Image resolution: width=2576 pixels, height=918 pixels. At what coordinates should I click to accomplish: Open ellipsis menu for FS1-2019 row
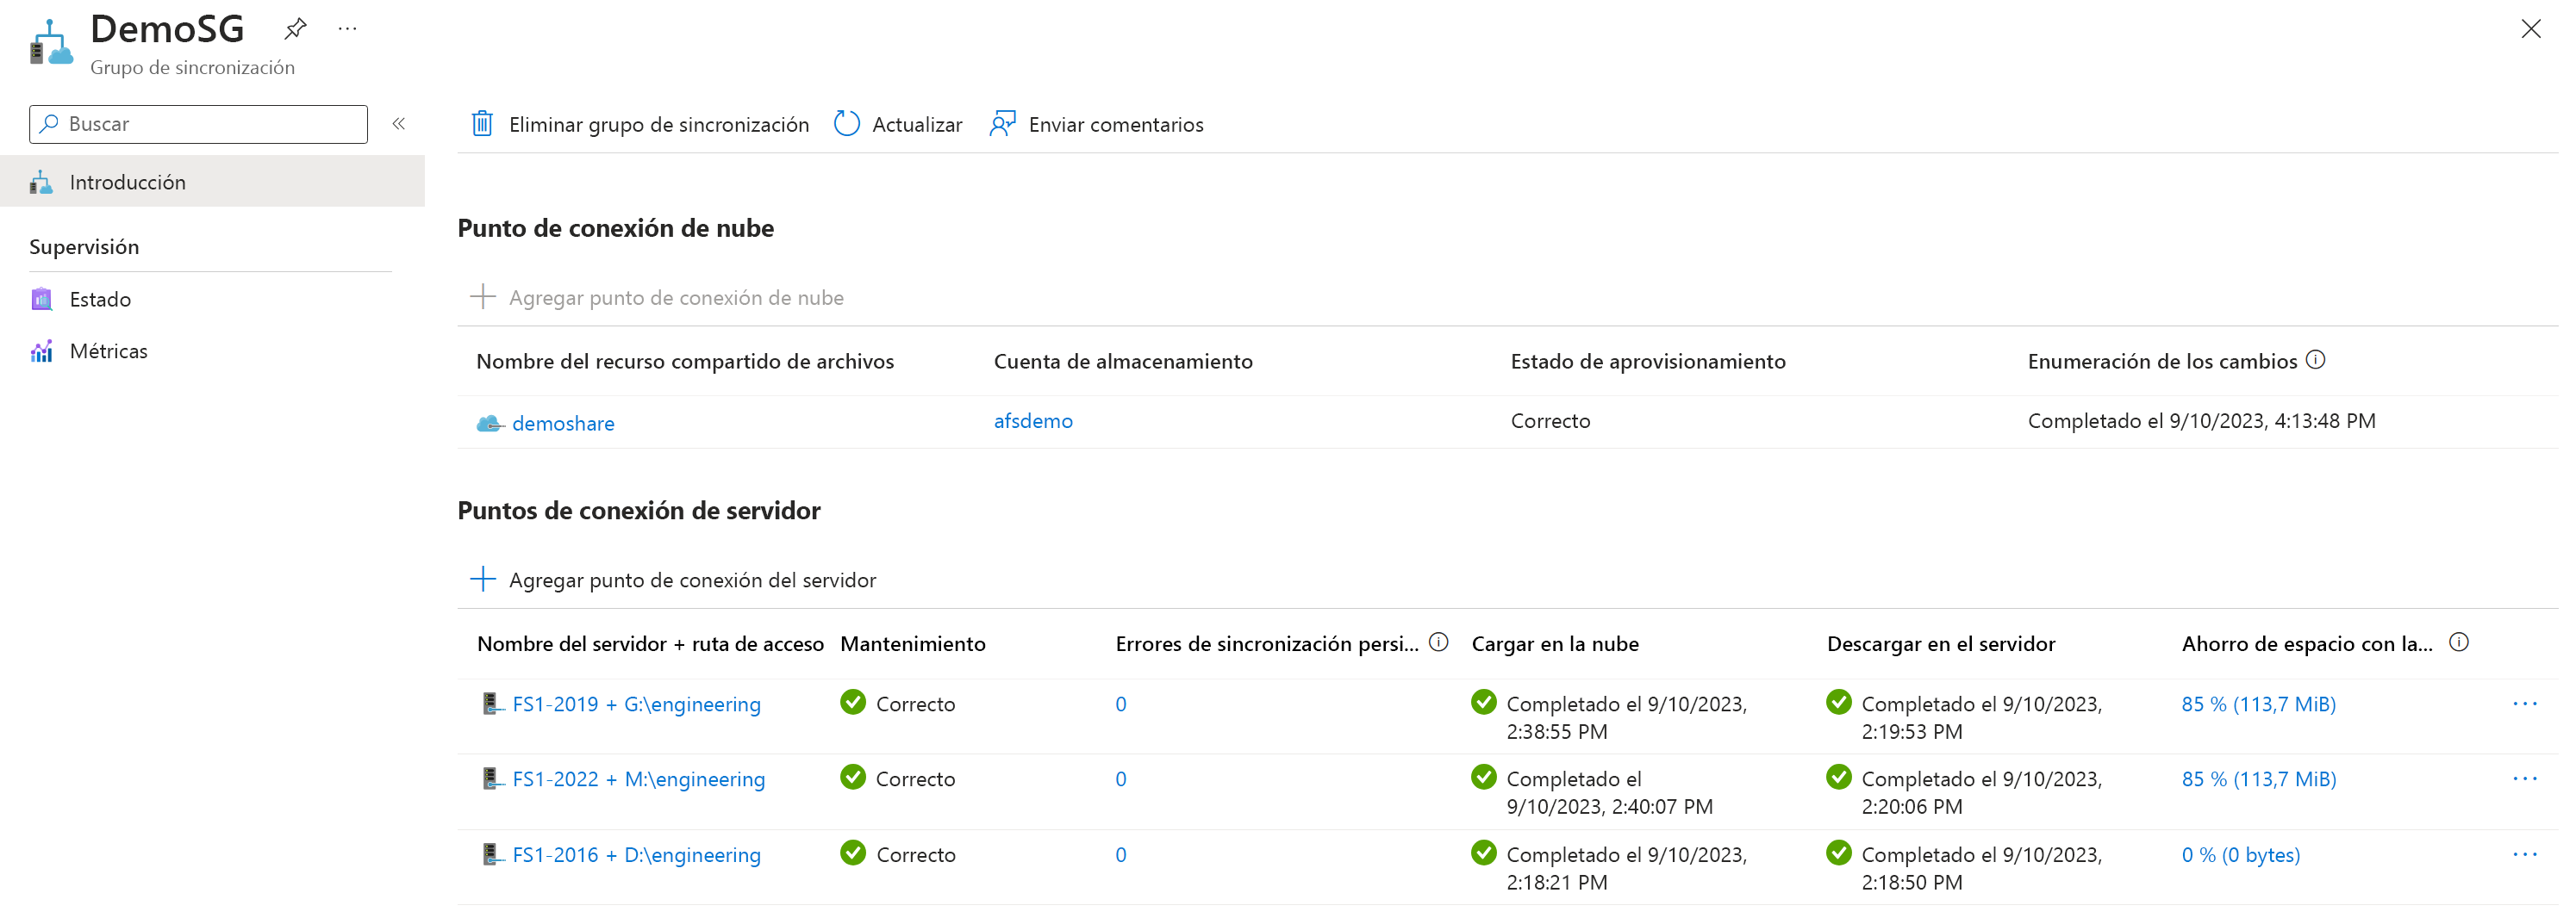[2525, 704]
